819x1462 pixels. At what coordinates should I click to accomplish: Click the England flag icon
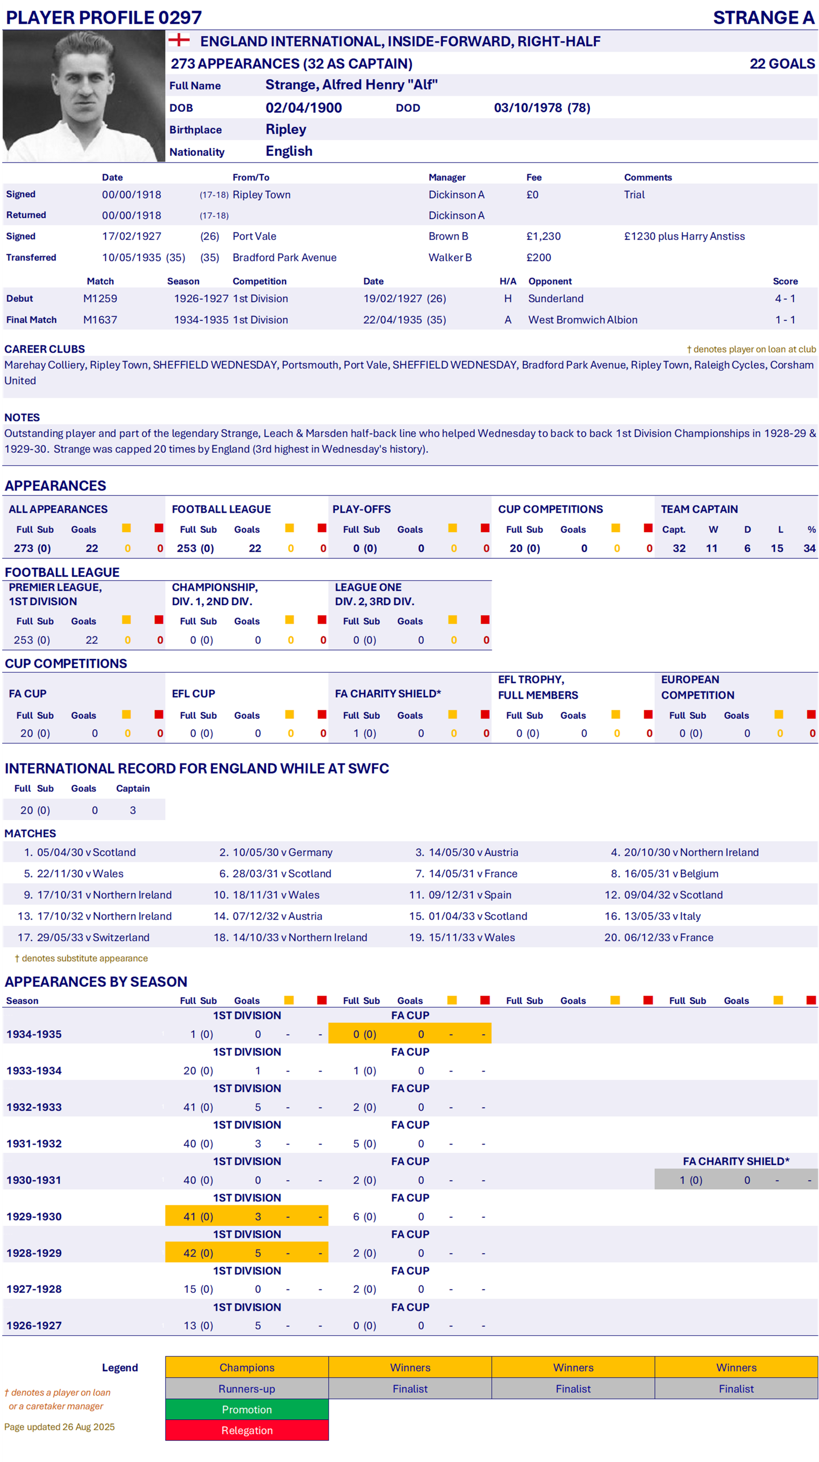tap(179, 40)
